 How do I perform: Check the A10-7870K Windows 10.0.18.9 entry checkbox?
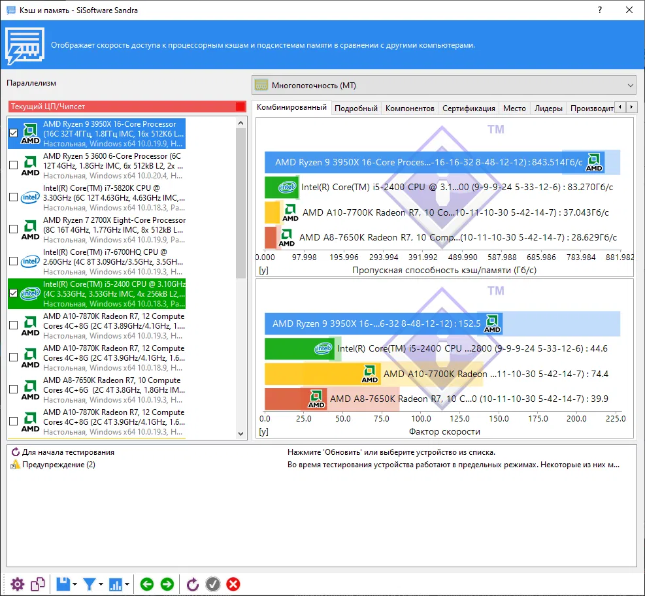coord(14,357)
